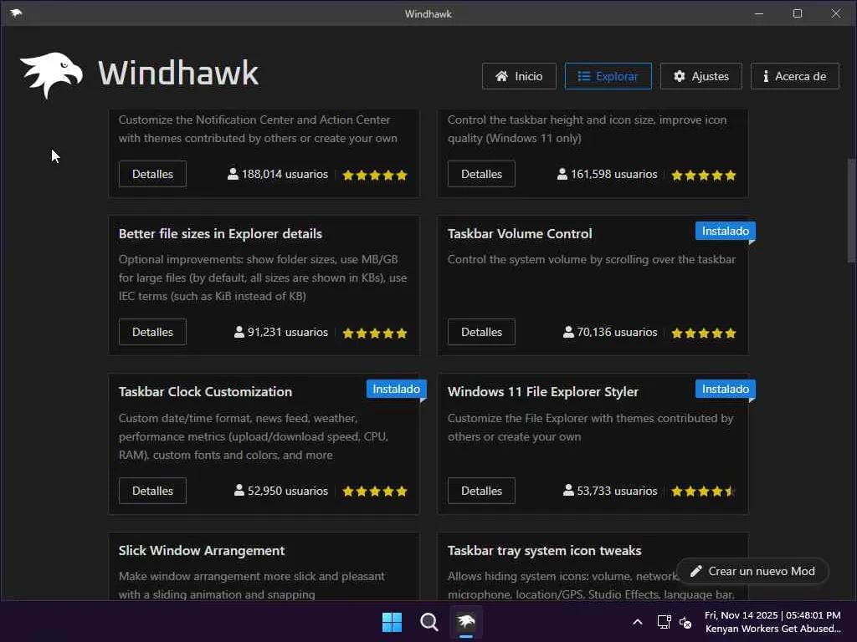Click the user icon next to 70,136 usuarios
857x642 pixels.
tap(568, 332)
